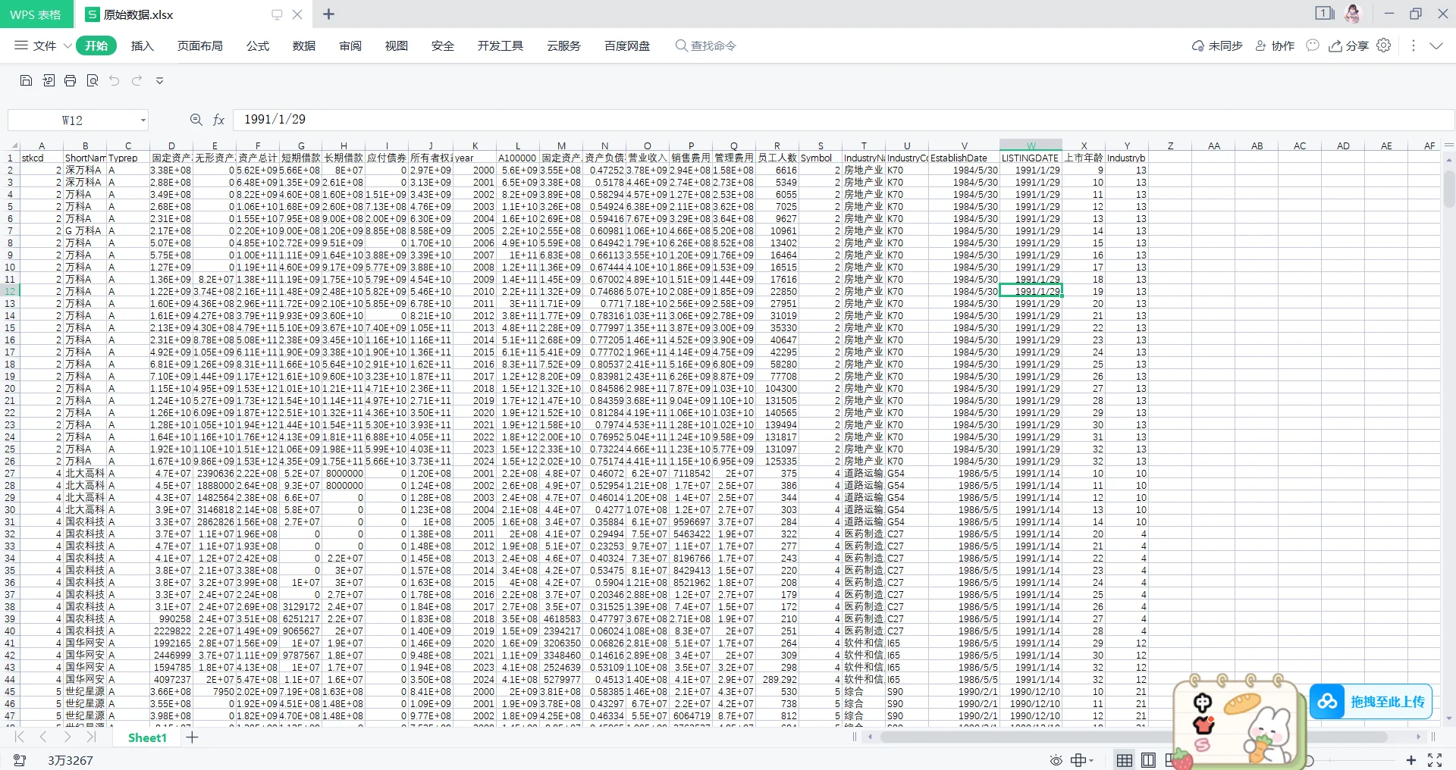1456x770 pixels.
Task: Add a new document tab with plus
Action: (328, 14)
